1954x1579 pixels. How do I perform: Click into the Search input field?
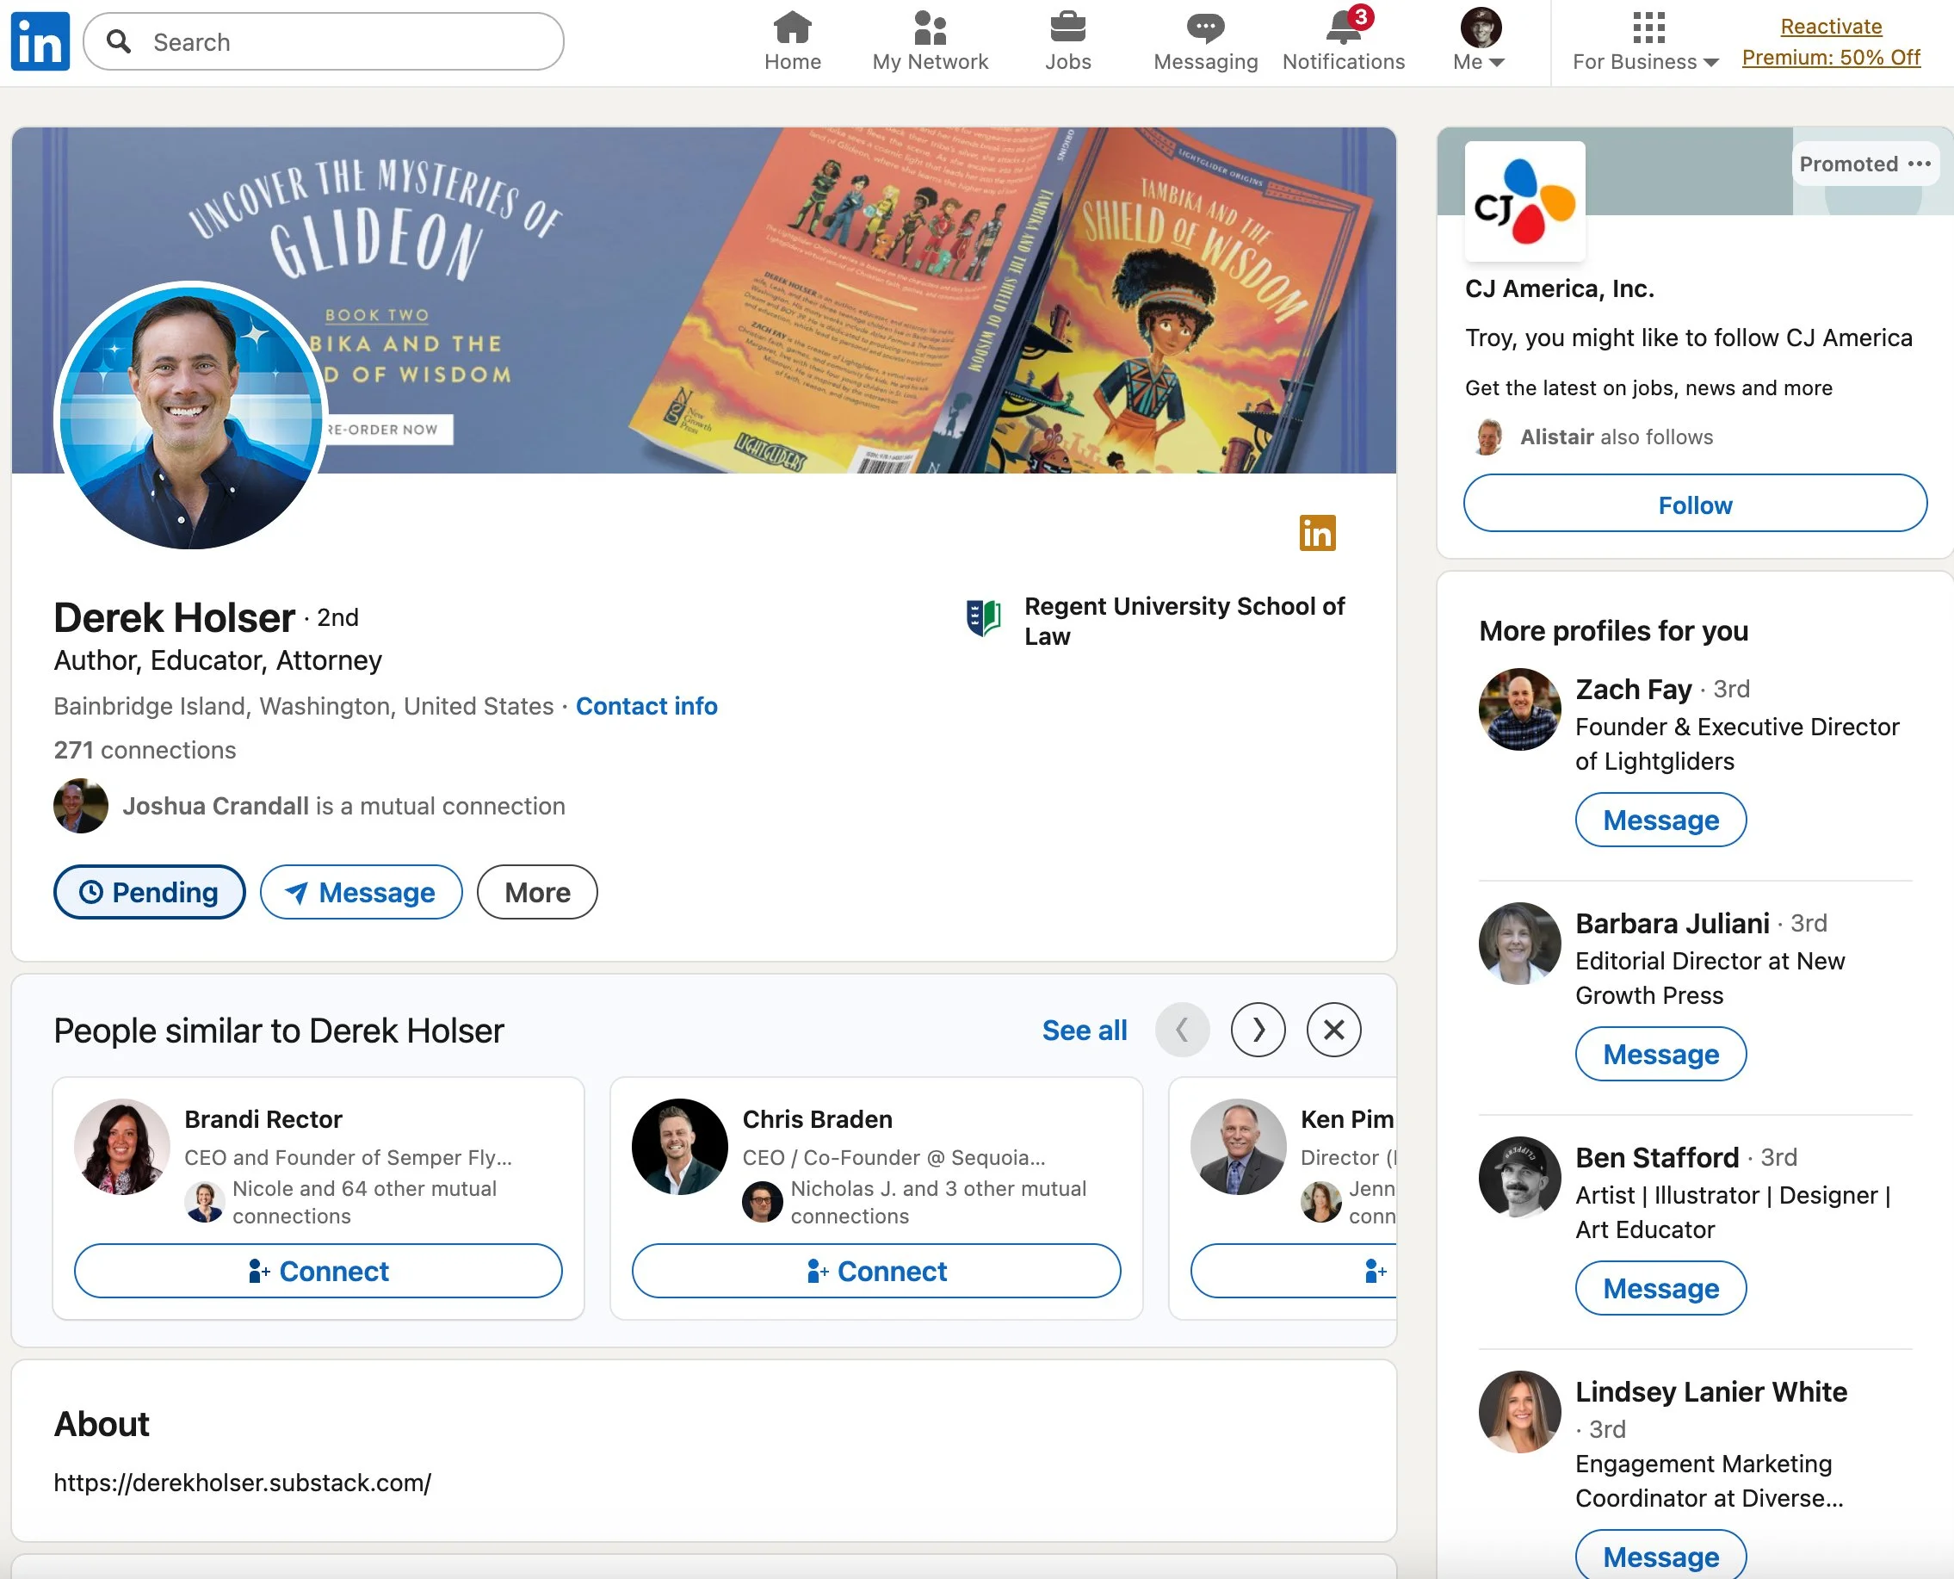click(324, 41)
